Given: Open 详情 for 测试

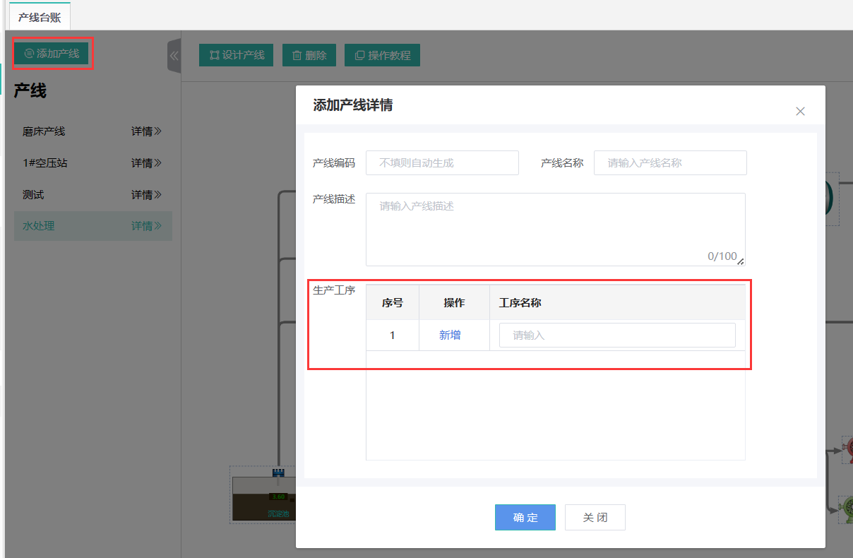Looking at the screenshot, I should 146,195.
